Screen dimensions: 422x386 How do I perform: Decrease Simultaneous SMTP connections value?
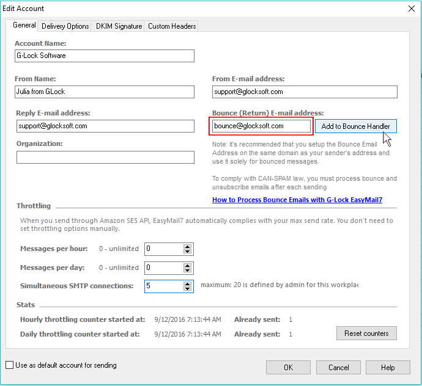coord(187,289)
